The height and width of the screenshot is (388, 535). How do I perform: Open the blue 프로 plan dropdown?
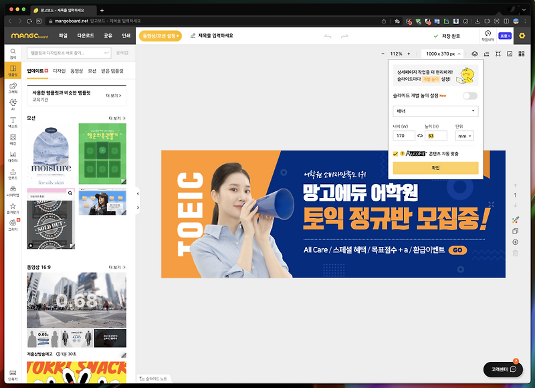click(505, 35)
